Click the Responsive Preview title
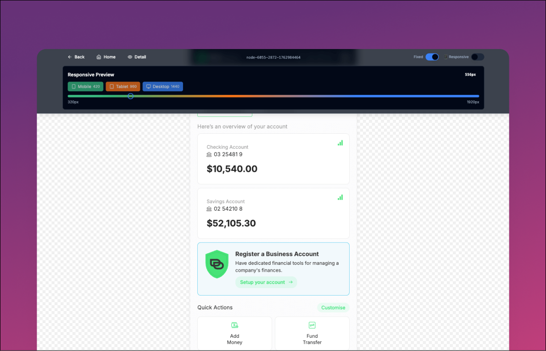 (91, 75)
